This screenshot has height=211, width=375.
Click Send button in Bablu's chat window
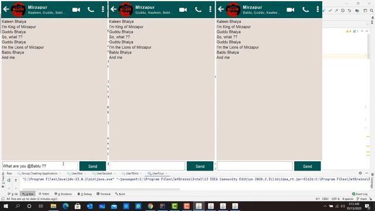pyautogui.click(x=307, y=166)
